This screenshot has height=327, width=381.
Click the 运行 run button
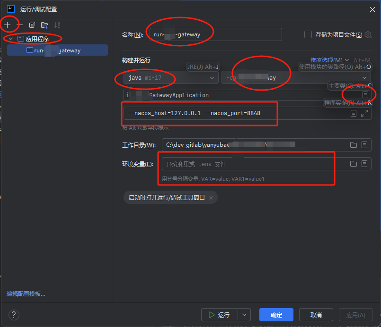(x=220, y=315)
